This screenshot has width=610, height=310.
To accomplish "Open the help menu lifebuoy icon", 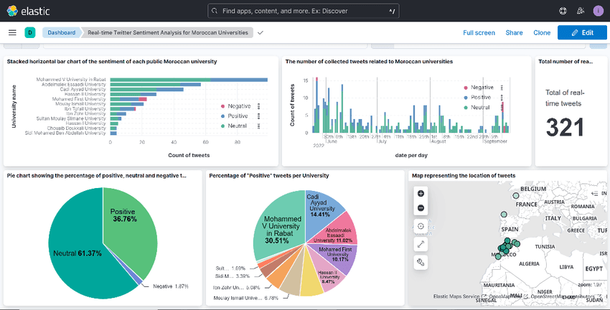I will (x=563, y=11).
